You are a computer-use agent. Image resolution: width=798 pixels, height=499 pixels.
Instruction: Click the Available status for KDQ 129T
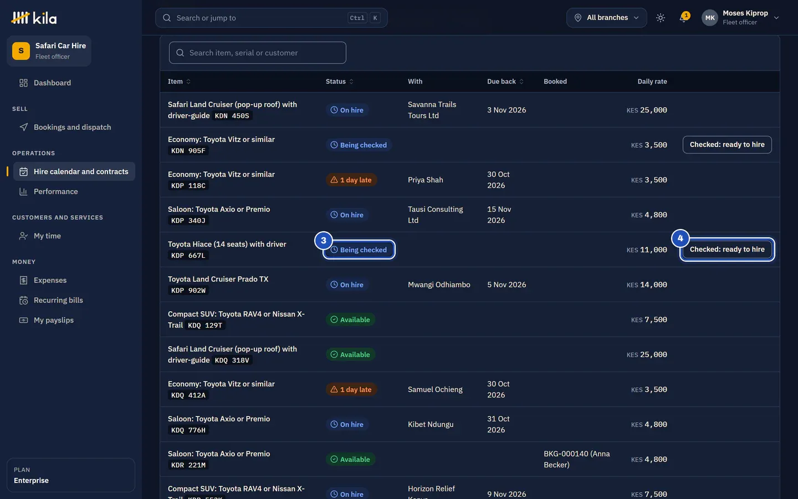pos(350,320)
